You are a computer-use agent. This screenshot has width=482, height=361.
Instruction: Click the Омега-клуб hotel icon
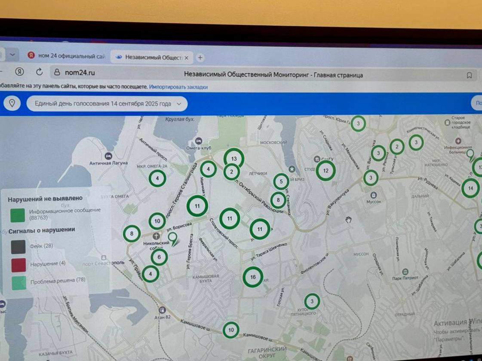coord(199,141)
